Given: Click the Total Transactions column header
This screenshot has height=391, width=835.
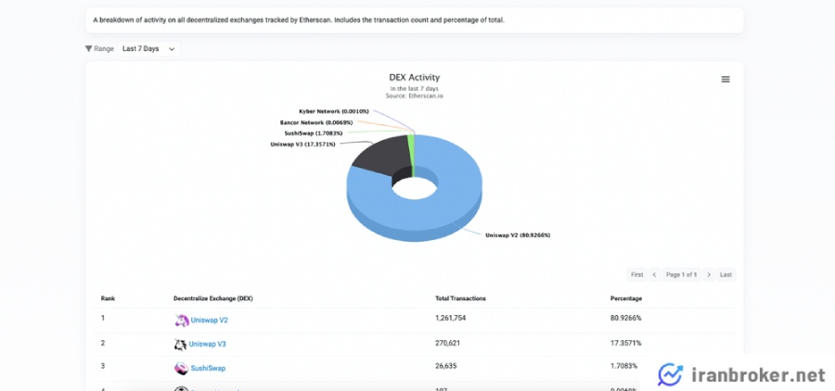Looking at the screenshot, I should coord(460,298).
